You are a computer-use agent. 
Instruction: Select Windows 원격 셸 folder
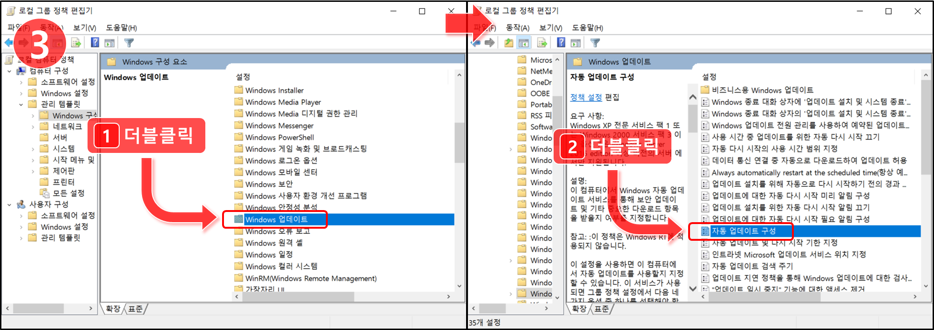tap(274, 243)
